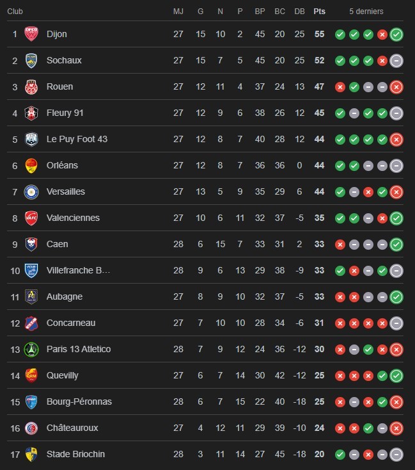The image size is (415, 470).
Task: Click the Dijon club crest icon
Action: [31, 34]
